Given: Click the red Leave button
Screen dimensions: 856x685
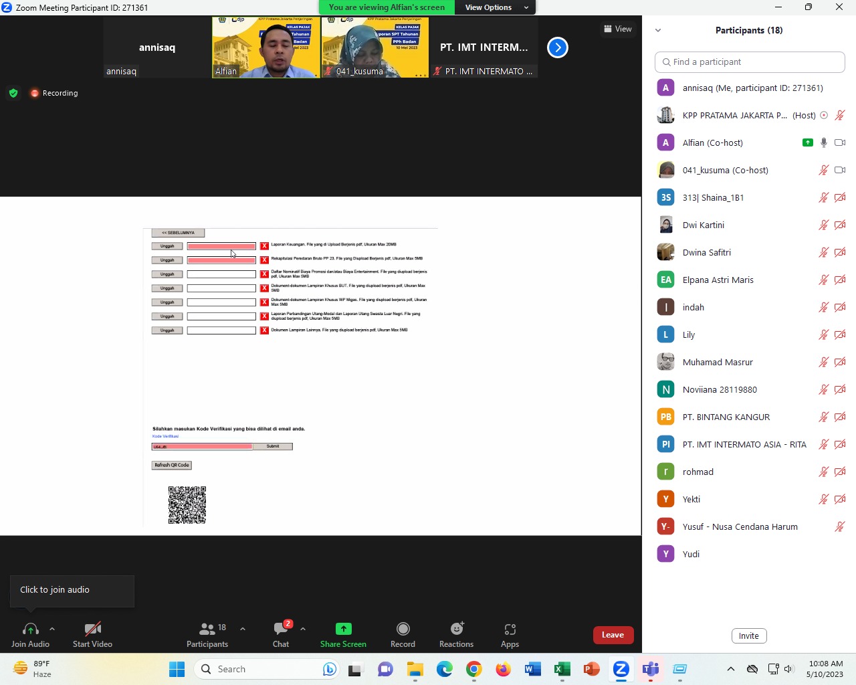Looking at the screenshot, I should tap(613, 635).
